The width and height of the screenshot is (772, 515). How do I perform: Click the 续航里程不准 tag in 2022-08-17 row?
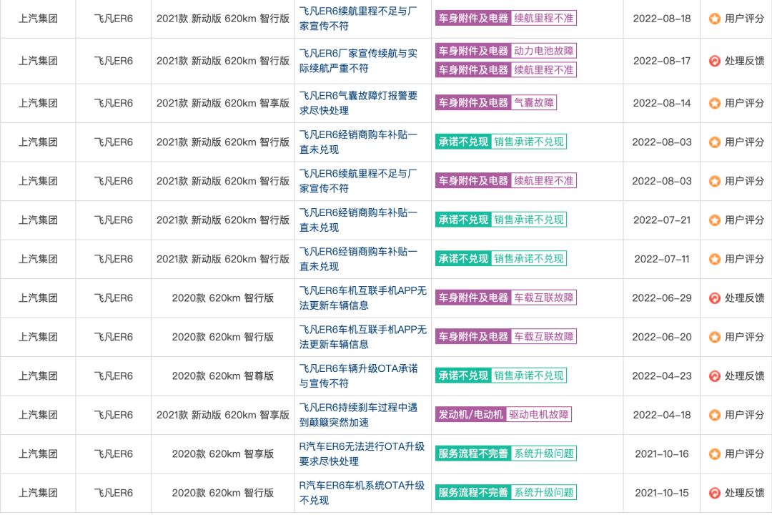(x=543, y=70)
